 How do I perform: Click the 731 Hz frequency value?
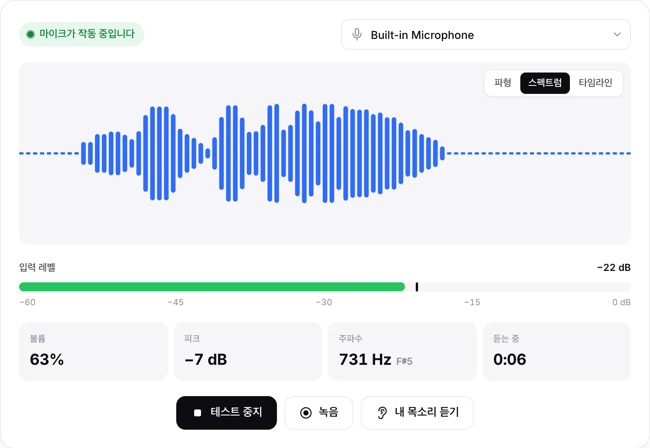pyautogui.click(x=365, y=359)
